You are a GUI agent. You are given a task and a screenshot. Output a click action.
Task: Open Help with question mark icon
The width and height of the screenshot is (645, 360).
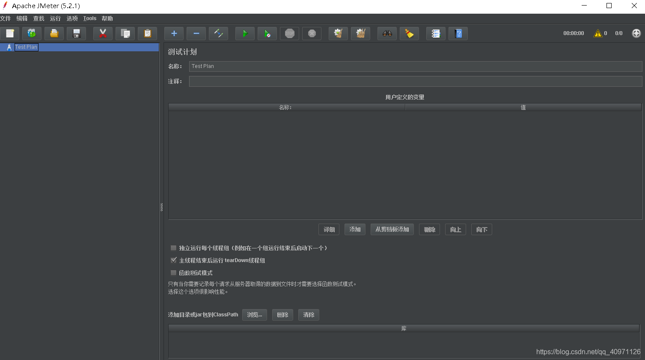click(458, 33)
